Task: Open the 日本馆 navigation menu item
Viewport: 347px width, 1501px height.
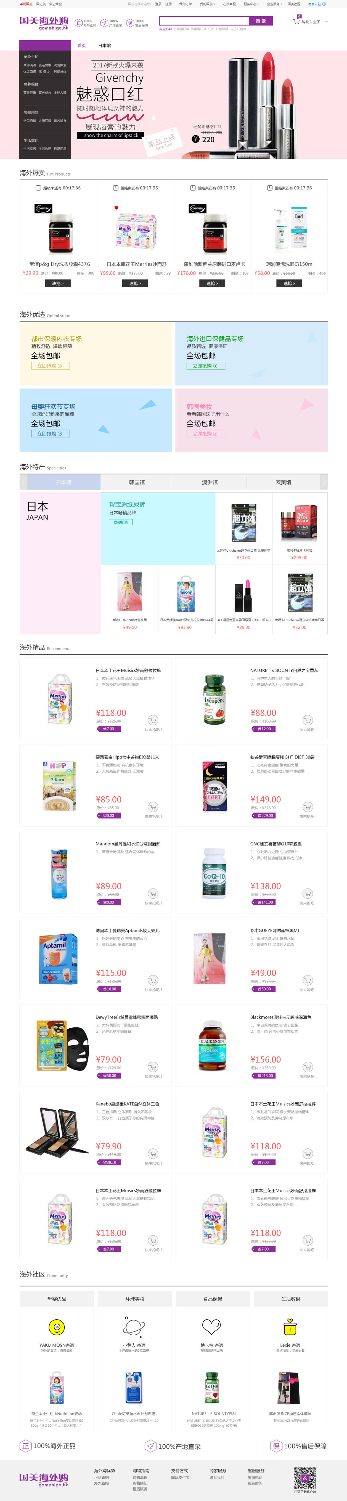Action: [104, 45]
